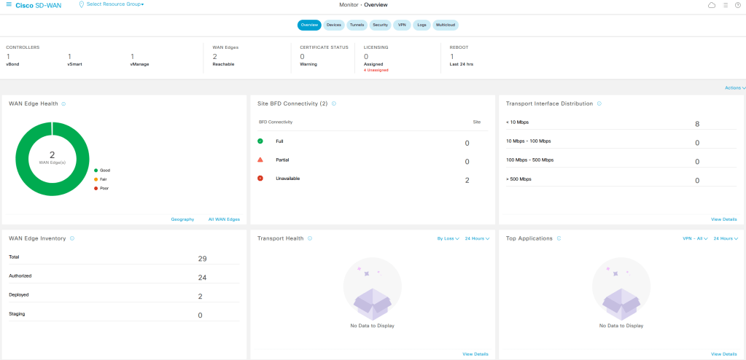This screenshot has height=360, width=746.
Task: Switch to the Devices tab
Action: click(x=334, y=25)
